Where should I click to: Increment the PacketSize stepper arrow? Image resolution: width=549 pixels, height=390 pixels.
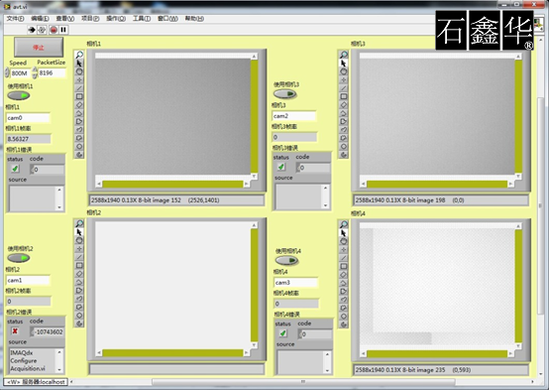pos(35,70)
